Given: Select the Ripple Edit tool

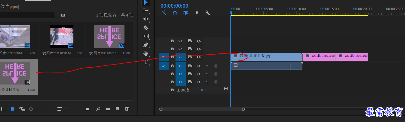Looking at the screenshot, I should (146, 19).
